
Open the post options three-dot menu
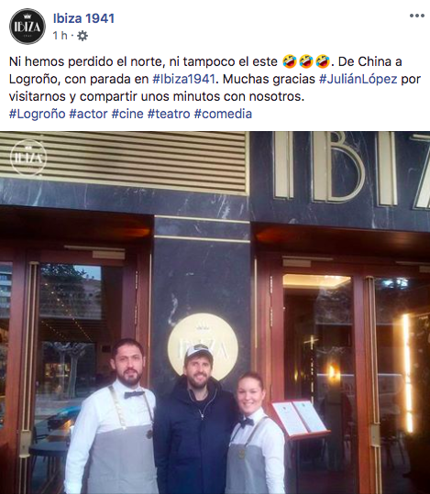(417, 16)
